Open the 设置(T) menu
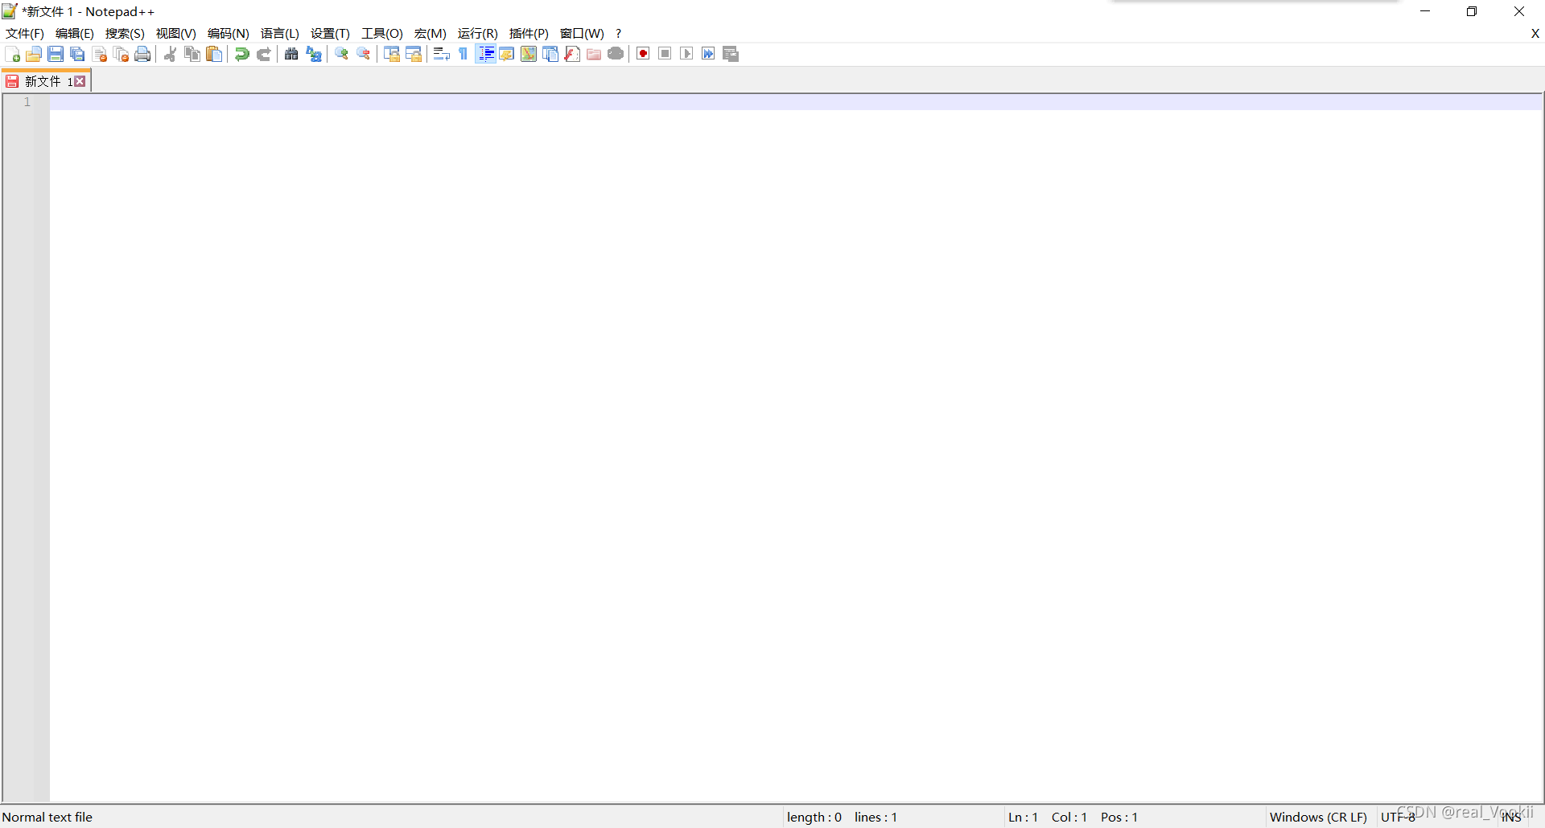This screenshot has width=1545, height=828. pos(330,33)
